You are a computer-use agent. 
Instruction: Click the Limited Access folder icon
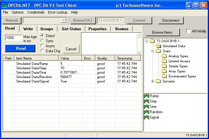coord(164,61)
